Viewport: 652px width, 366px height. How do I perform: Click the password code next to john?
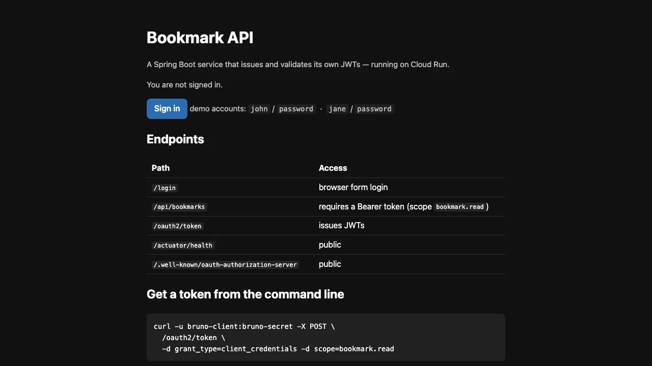coord(296,109)
